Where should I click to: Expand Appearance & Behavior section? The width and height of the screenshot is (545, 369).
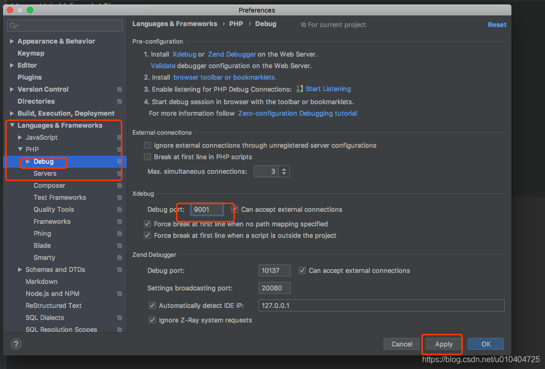point(12,42)
